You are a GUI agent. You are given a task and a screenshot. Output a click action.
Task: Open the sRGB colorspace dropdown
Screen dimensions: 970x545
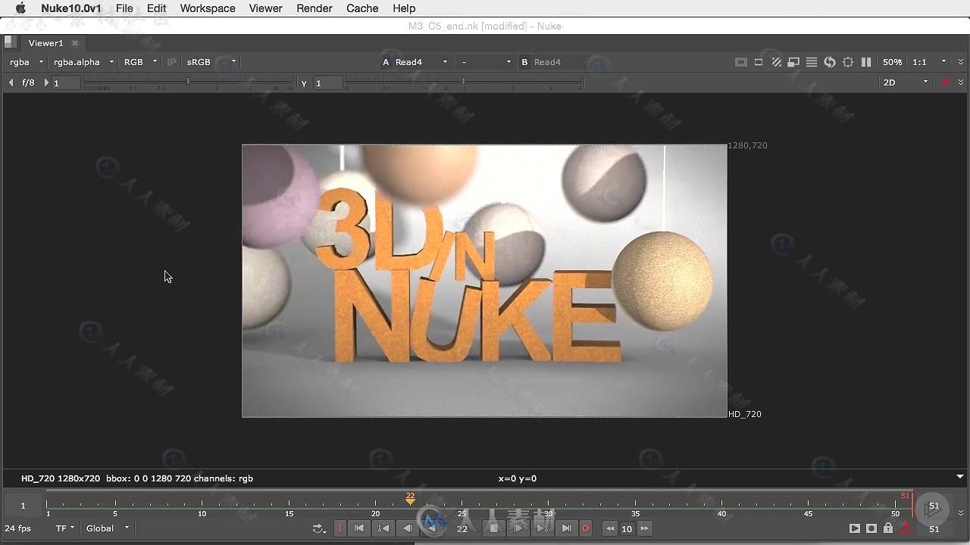[211, 62]
